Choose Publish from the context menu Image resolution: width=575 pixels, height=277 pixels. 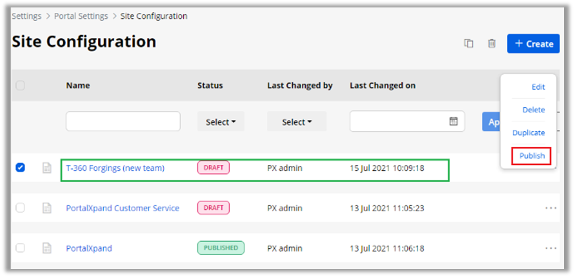tap(532, 156)
